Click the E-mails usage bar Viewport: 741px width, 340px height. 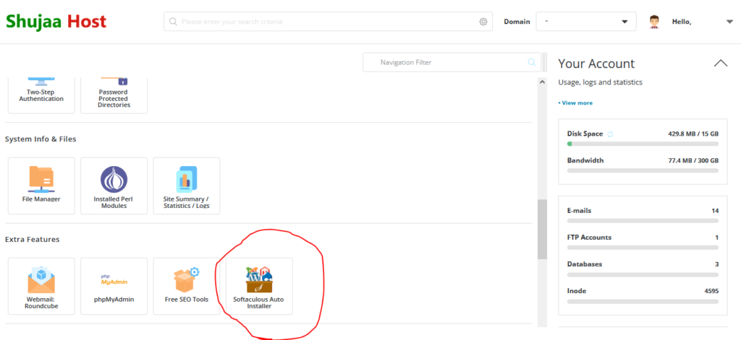[643, 221]
